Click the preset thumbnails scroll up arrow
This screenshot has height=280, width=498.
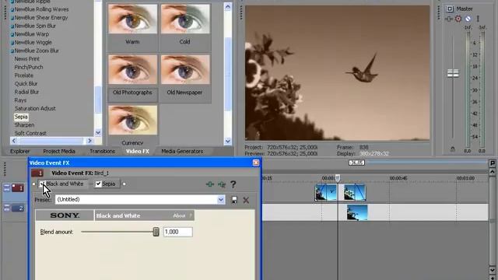[x=228, y=6]
